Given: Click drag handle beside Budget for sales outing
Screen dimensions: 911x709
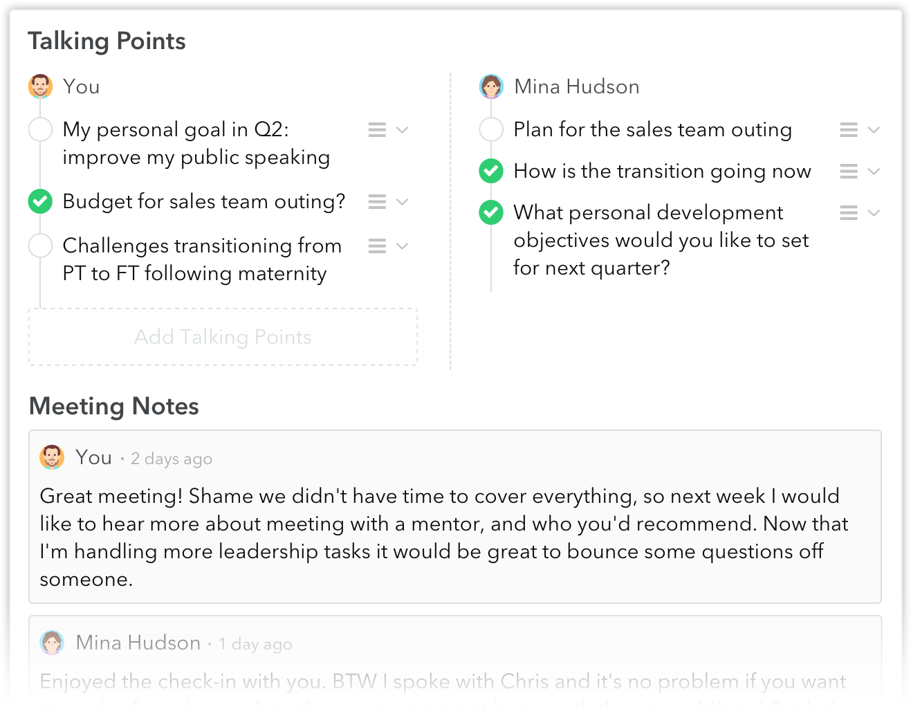Looking at the screenshot, I should tap(377, 202).
